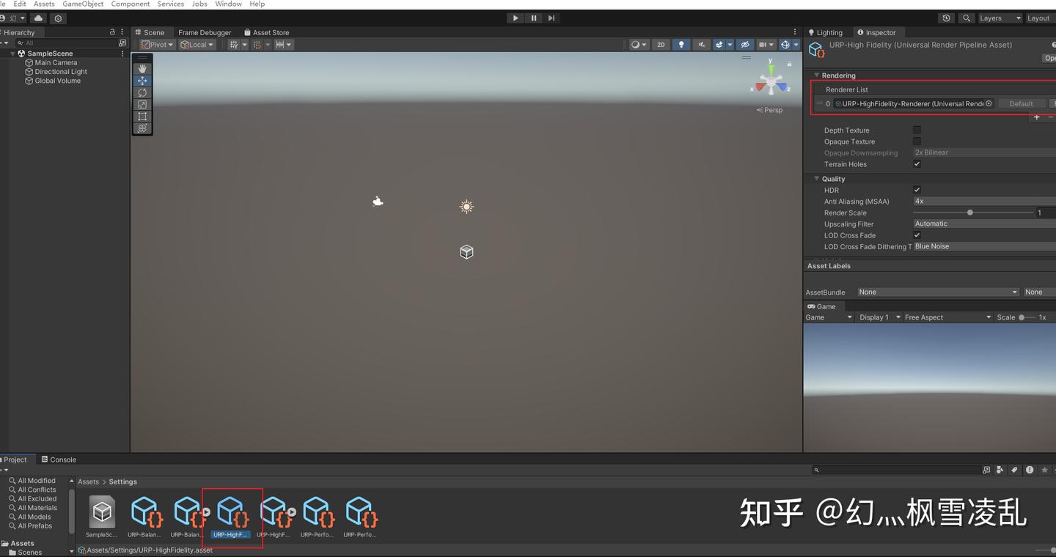
Task: Click the Step frame button
Action: pyautogui.click(x=551, y=18)
